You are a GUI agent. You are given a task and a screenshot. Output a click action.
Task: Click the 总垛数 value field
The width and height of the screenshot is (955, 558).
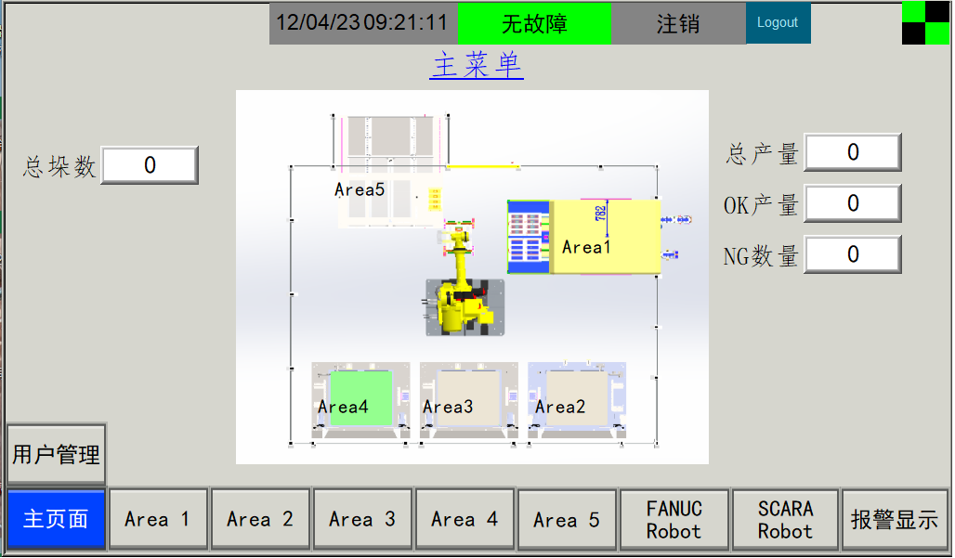coord(150,165)
